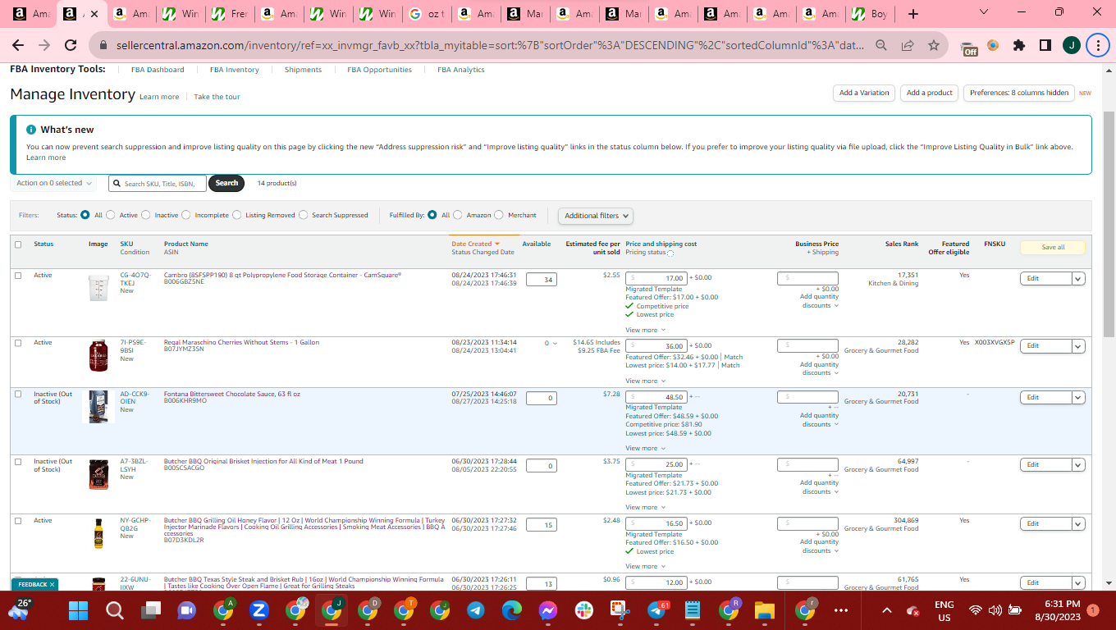Select the Regal Maraschino Cherries row checkbox
Screen dimensions: 1116x630
pyautogui.click(x=18, y=343)
